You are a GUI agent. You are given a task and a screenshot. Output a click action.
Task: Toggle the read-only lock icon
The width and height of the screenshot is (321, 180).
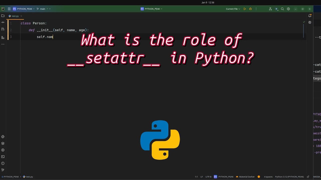point(308,177)
